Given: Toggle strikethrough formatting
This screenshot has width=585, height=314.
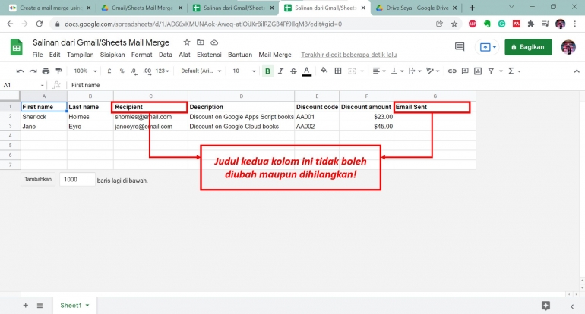Looking at the screenshot, I should [293, 71].
